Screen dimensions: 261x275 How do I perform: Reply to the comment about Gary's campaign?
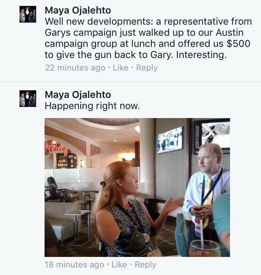[147, 68]
